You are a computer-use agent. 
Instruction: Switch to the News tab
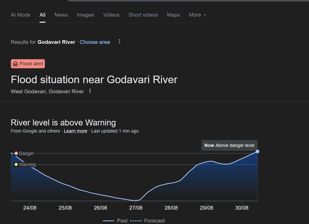[61, 15]
